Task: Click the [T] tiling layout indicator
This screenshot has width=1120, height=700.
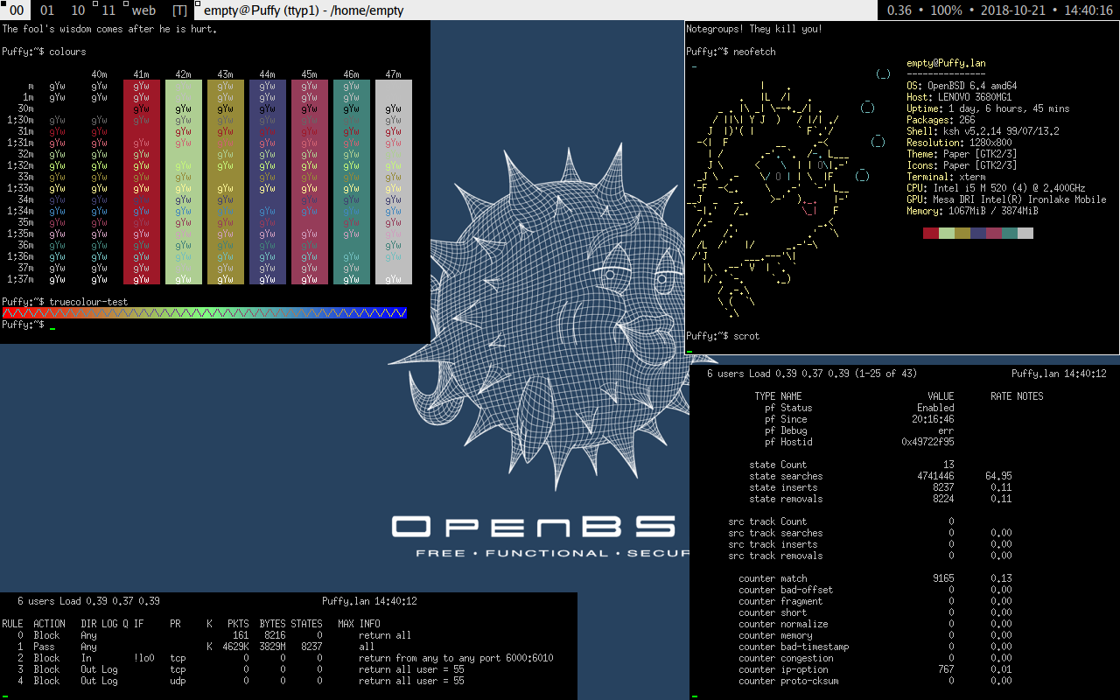Action: tap(179, 10)
